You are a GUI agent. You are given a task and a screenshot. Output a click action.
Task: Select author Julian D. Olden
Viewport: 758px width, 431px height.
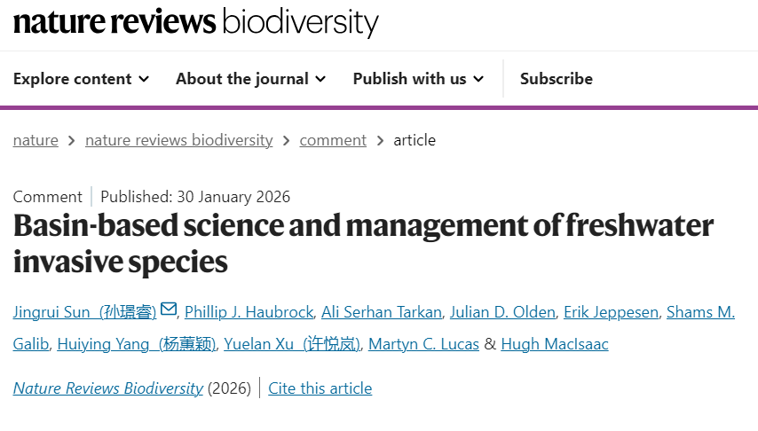502,312
